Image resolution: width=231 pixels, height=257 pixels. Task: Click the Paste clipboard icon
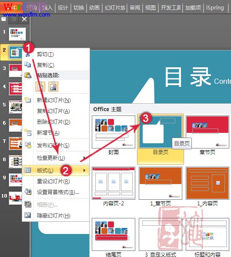click(x=28, y=75)
